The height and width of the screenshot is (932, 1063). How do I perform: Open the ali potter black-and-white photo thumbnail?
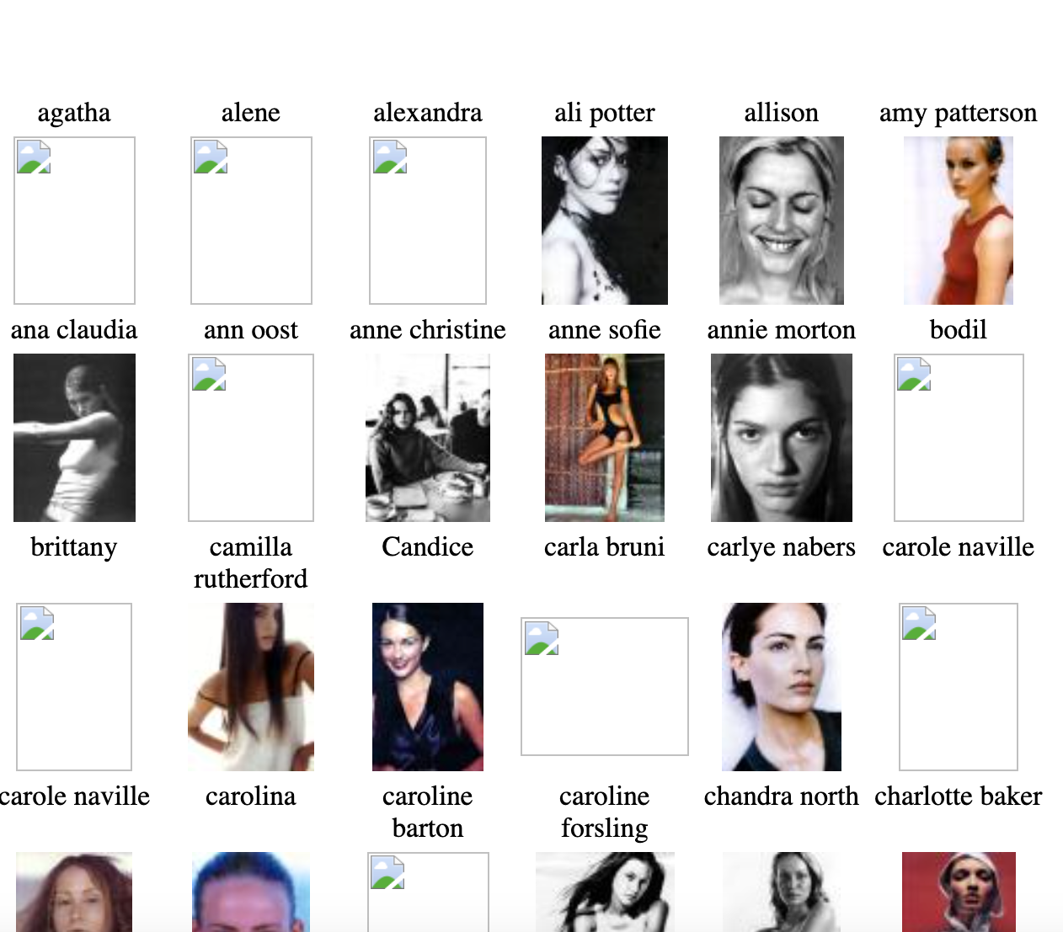click(605, 221)
